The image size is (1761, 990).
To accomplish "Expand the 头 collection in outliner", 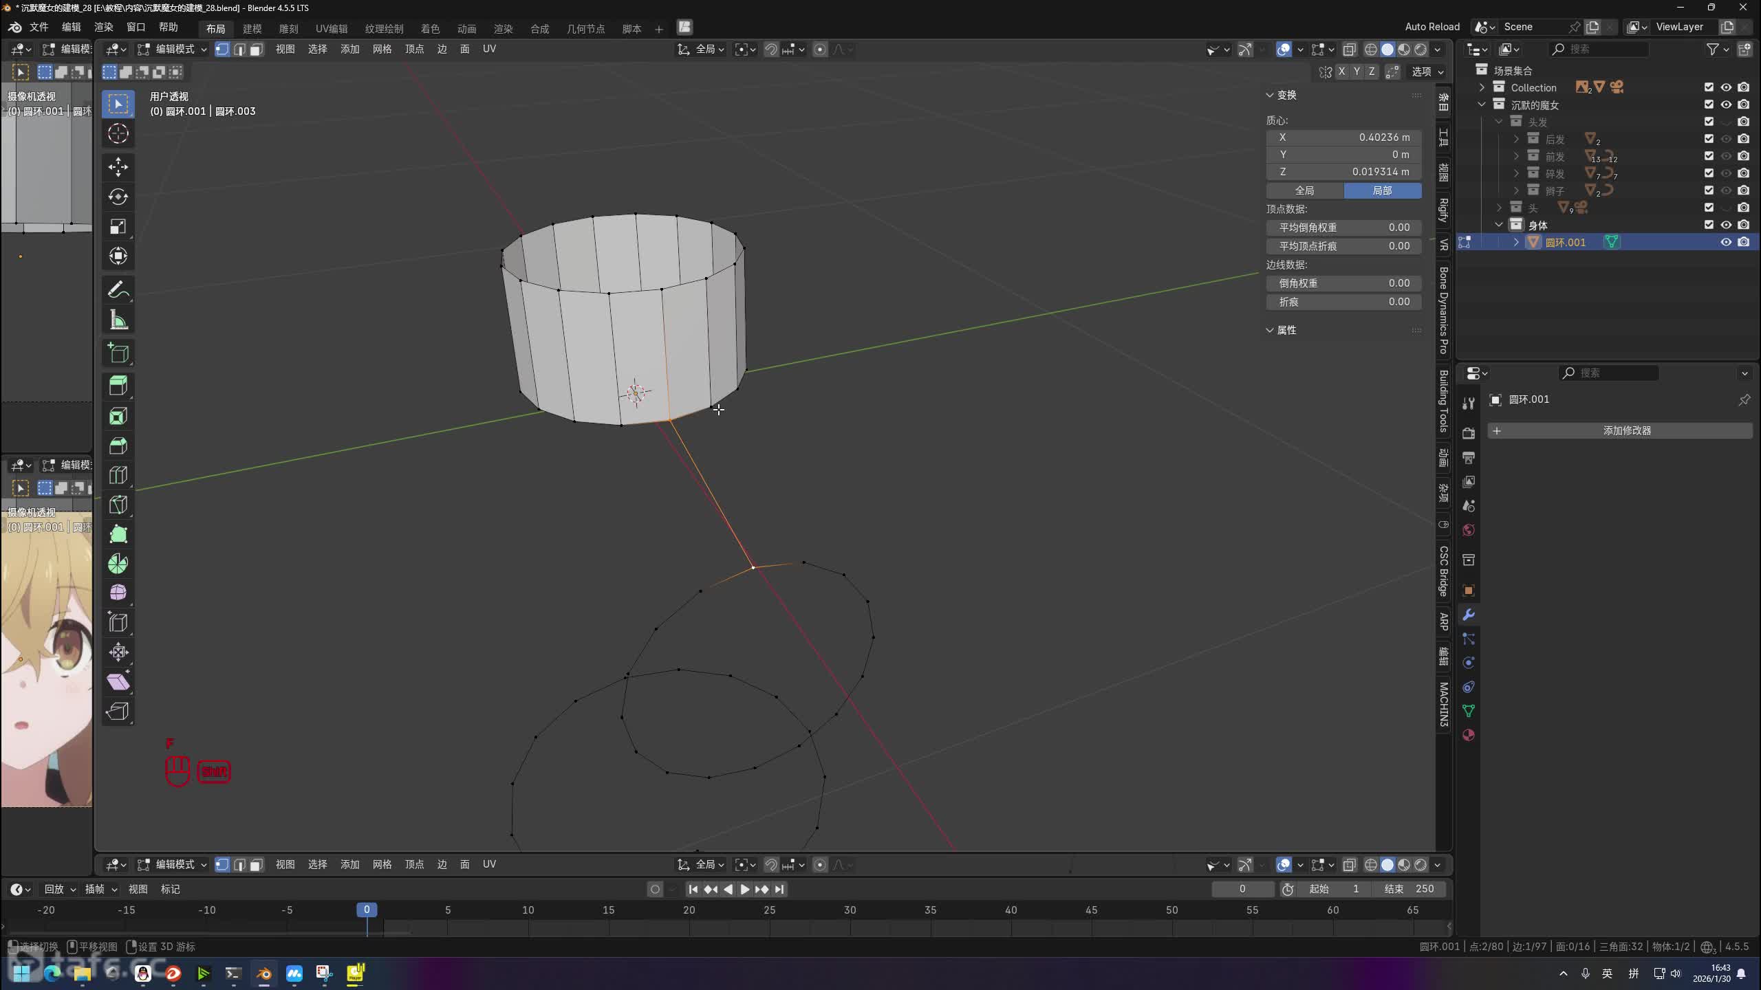I will 1500,208.
